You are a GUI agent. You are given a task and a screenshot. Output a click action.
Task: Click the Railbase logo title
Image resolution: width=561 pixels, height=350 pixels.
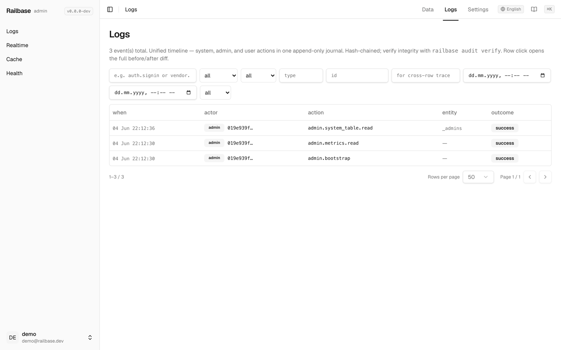click(19, 11)
